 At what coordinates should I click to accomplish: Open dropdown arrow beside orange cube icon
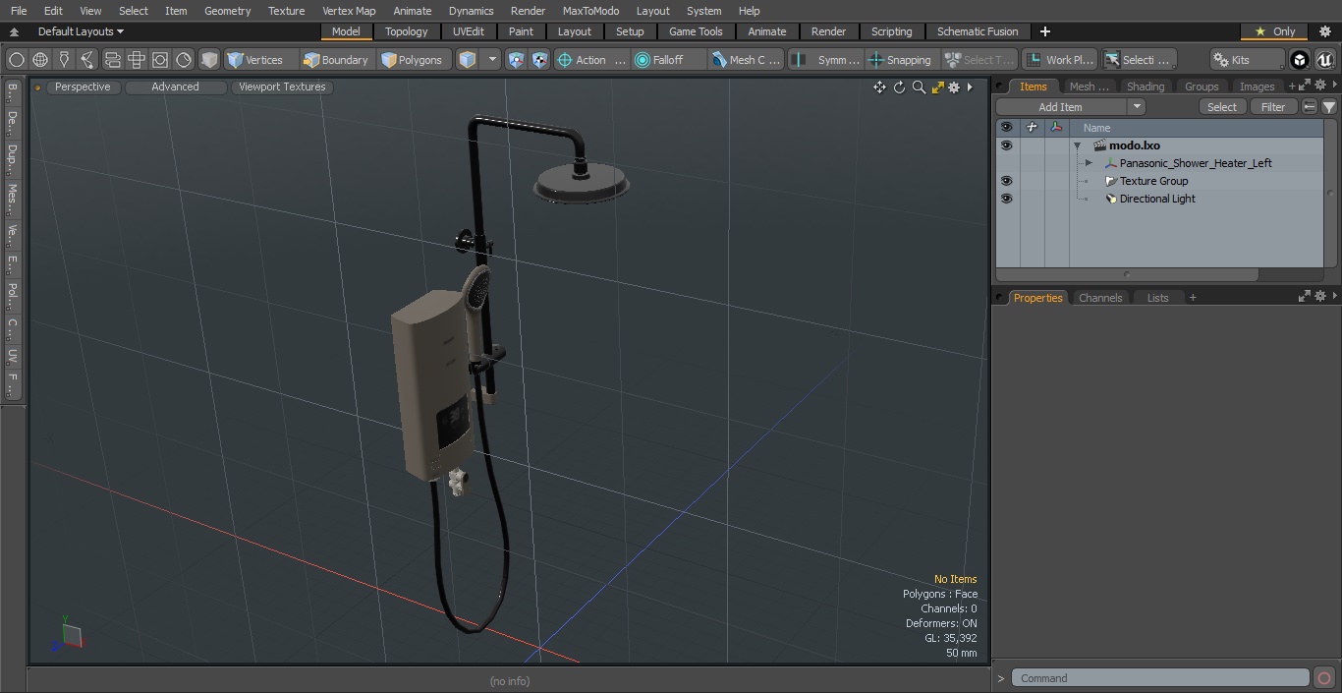point(492,60)
